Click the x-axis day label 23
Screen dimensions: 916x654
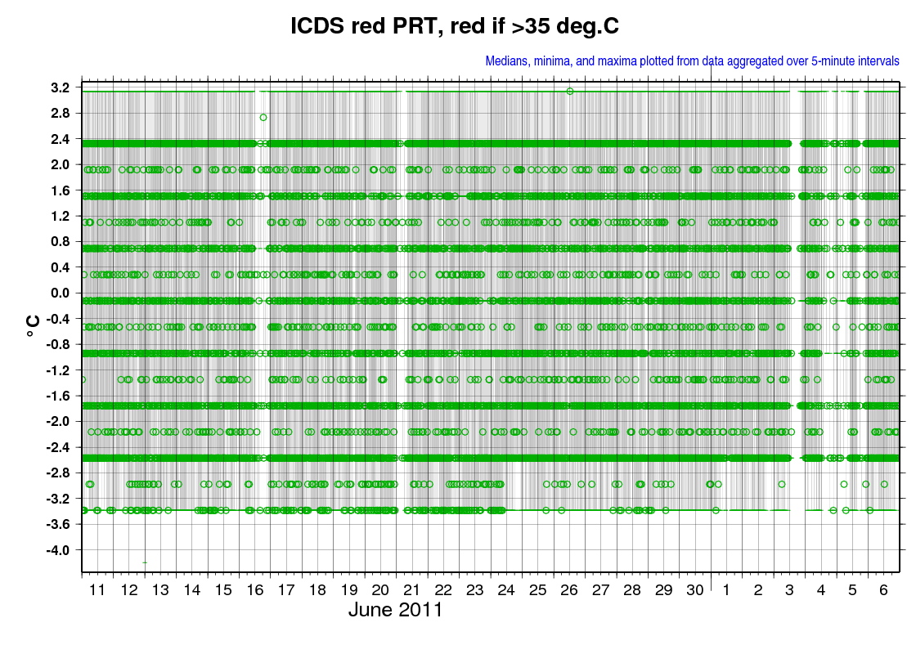point(475,590)
